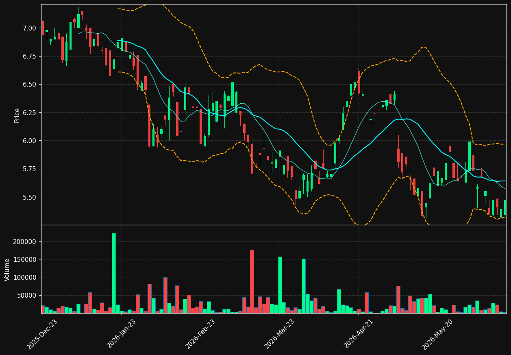Click the tallest green volume bar above 200000

coord(114,273)
